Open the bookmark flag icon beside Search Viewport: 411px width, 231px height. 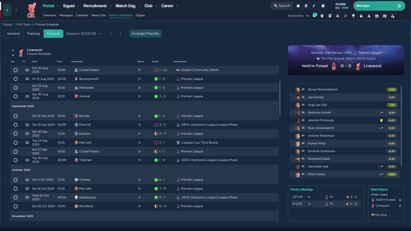(298, 6)
